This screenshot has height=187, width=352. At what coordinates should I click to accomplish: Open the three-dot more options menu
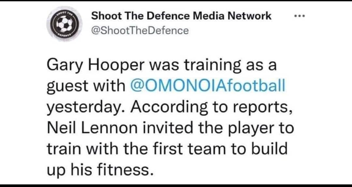301,16
